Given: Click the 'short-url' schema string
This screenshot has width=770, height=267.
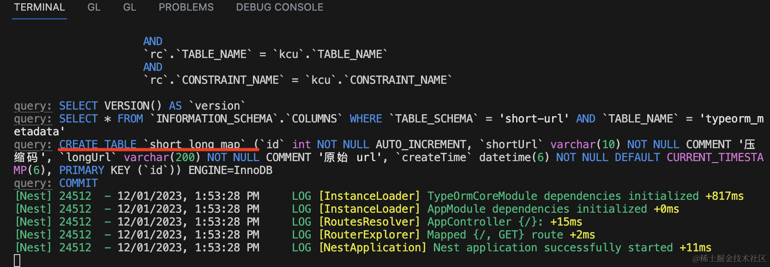Looking at the screenshot, I should click(x=535, y=119).
